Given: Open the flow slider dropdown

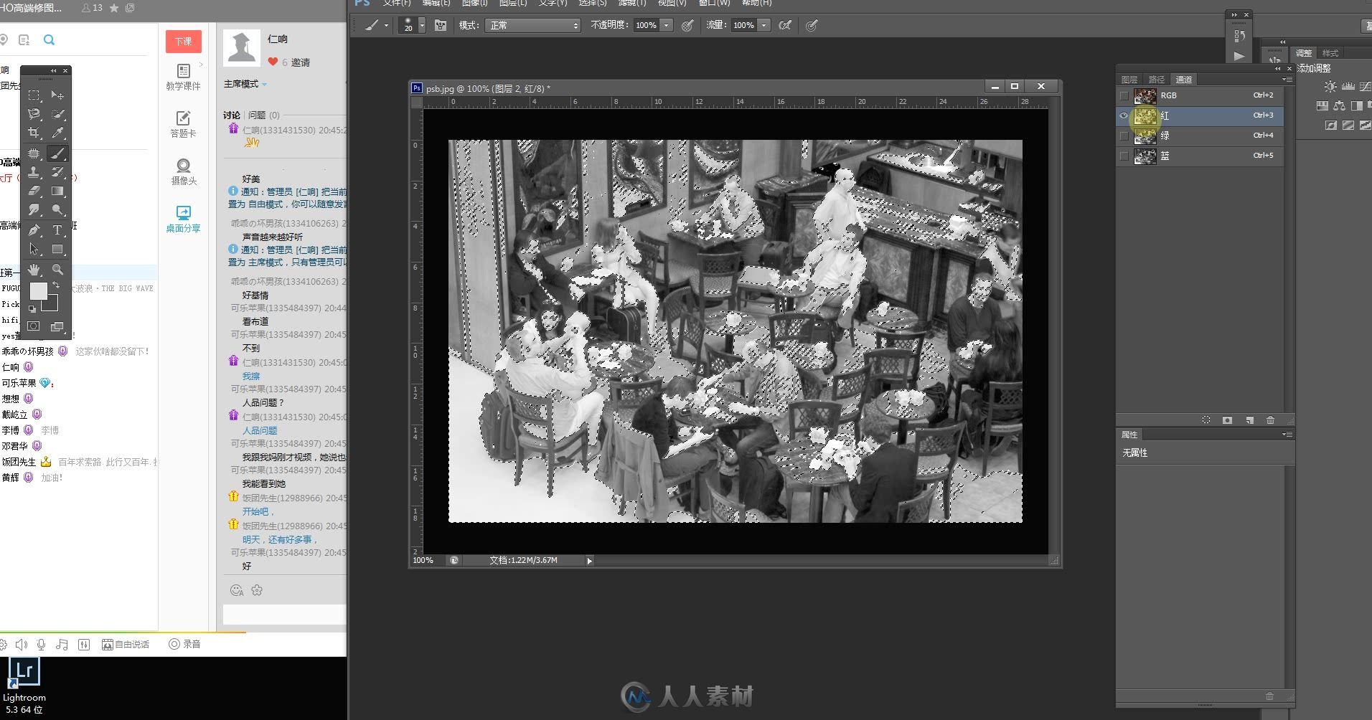Looking at the screenshot, I should click(x=764, y=25).
